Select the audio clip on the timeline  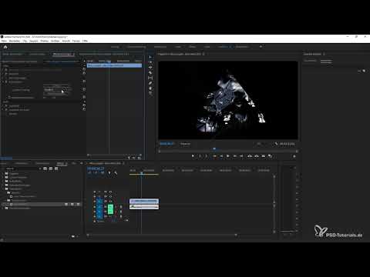(x=144, y=206)
